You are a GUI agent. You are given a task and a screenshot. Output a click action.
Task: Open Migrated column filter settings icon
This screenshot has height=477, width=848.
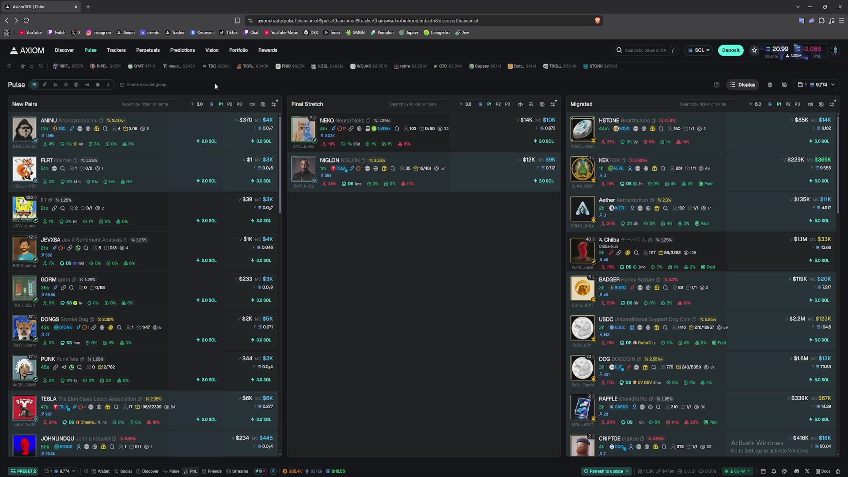tap(832, 104)
